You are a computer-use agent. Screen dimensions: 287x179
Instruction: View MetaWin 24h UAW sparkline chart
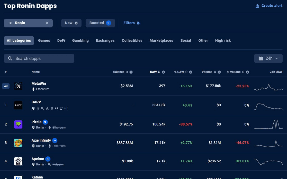[x=268, y=87]
